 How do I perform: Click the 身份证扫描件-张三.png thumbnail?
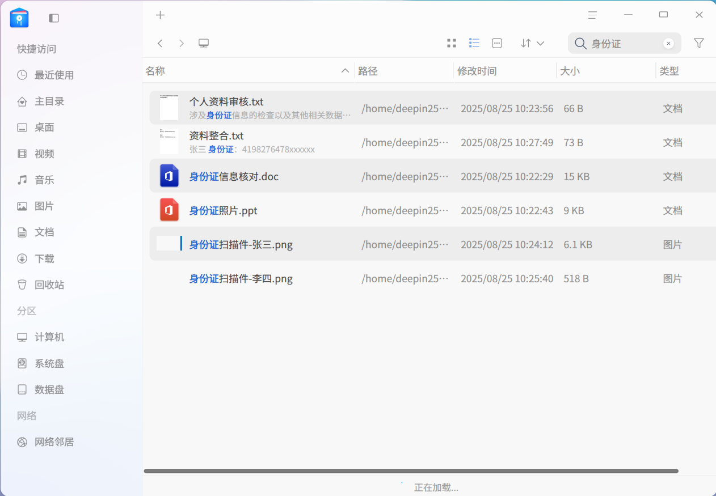[x=168, y=244]
